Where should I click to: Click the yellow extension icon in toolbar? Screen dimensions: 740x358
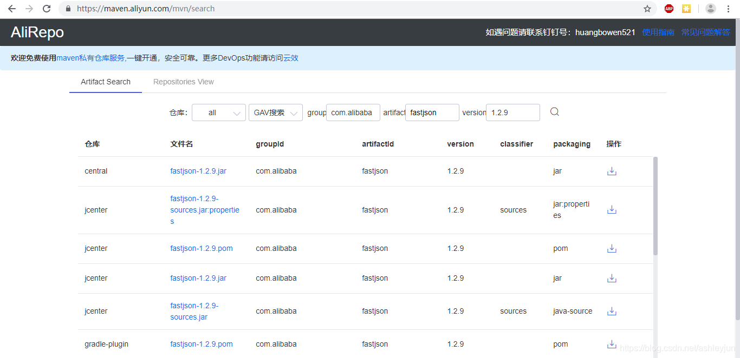coord(686,9)
